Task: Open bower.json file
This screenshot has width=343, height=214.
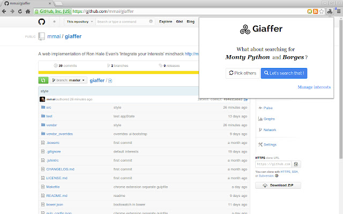Action: coord(55,204)
